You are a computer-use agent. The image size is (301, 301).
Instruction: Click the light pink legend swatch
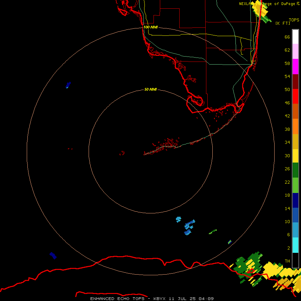pyautogui.click(x=295, y=52)
